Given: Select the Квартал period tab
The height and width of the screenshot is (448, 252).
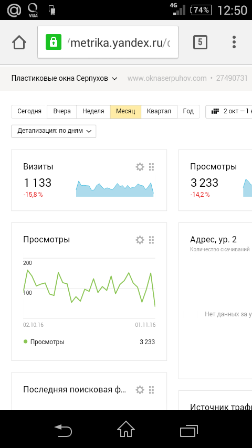Looking at the screenshot, I should pos(159,111).
